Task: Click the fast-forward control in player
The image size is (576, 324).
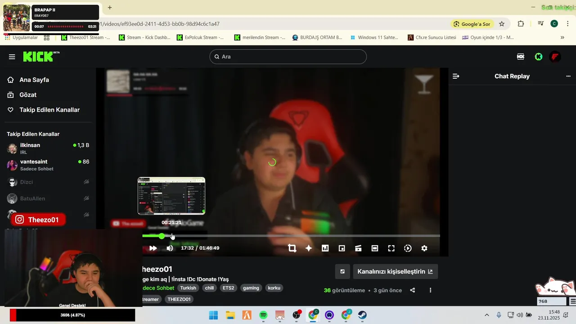Action: (153, 248)
